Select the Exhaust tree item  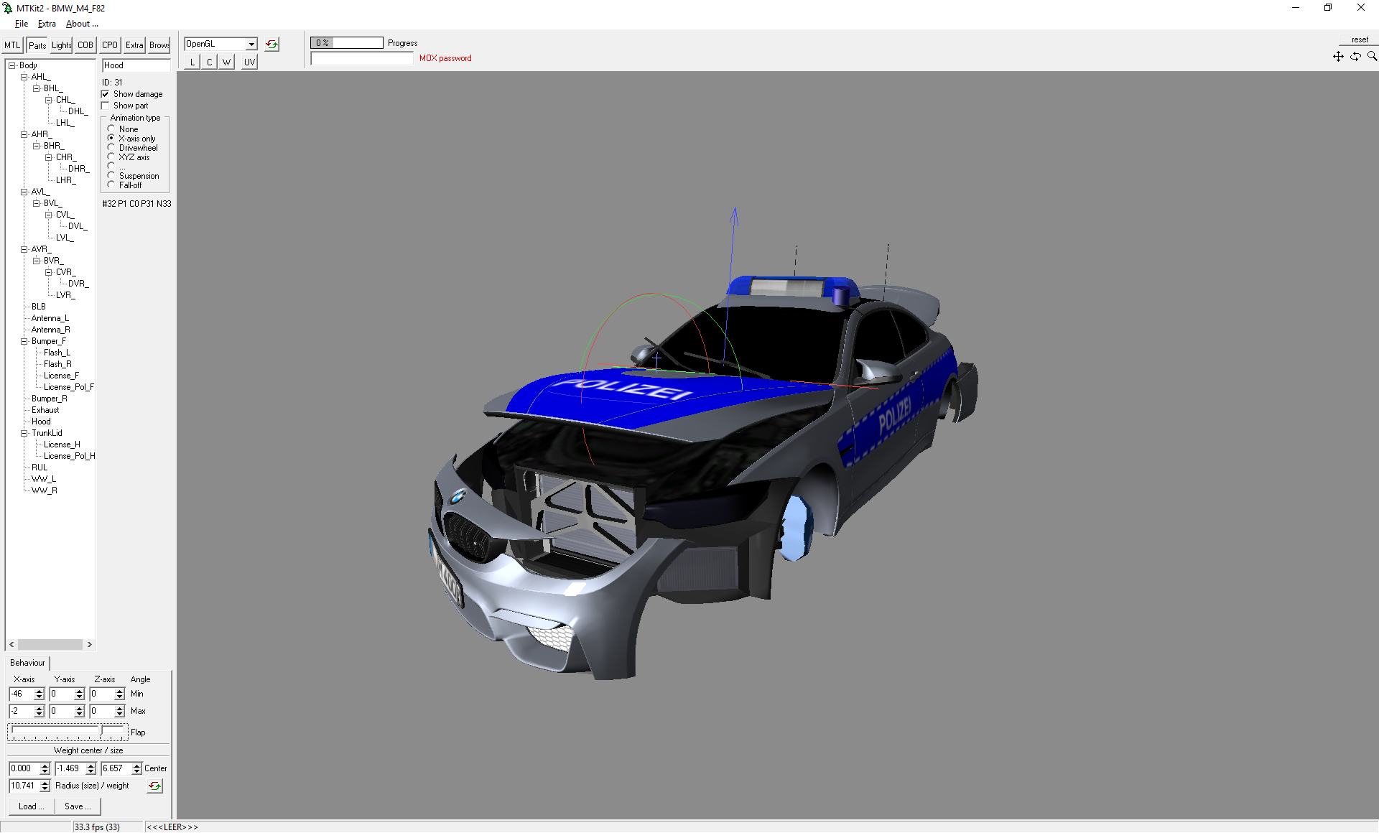[45, 410]
